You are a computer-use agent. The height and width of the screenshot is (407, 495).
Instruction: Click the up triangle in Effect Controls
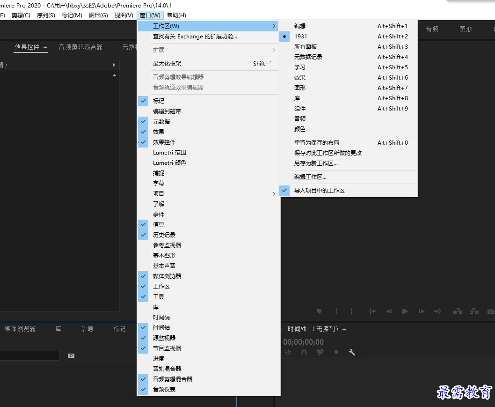tap(114, 75)
